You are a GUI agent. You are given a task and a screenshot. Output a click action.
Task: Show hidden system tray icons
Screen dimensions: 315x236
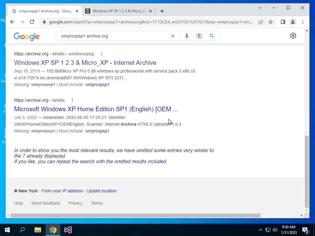tap(260, 230)
